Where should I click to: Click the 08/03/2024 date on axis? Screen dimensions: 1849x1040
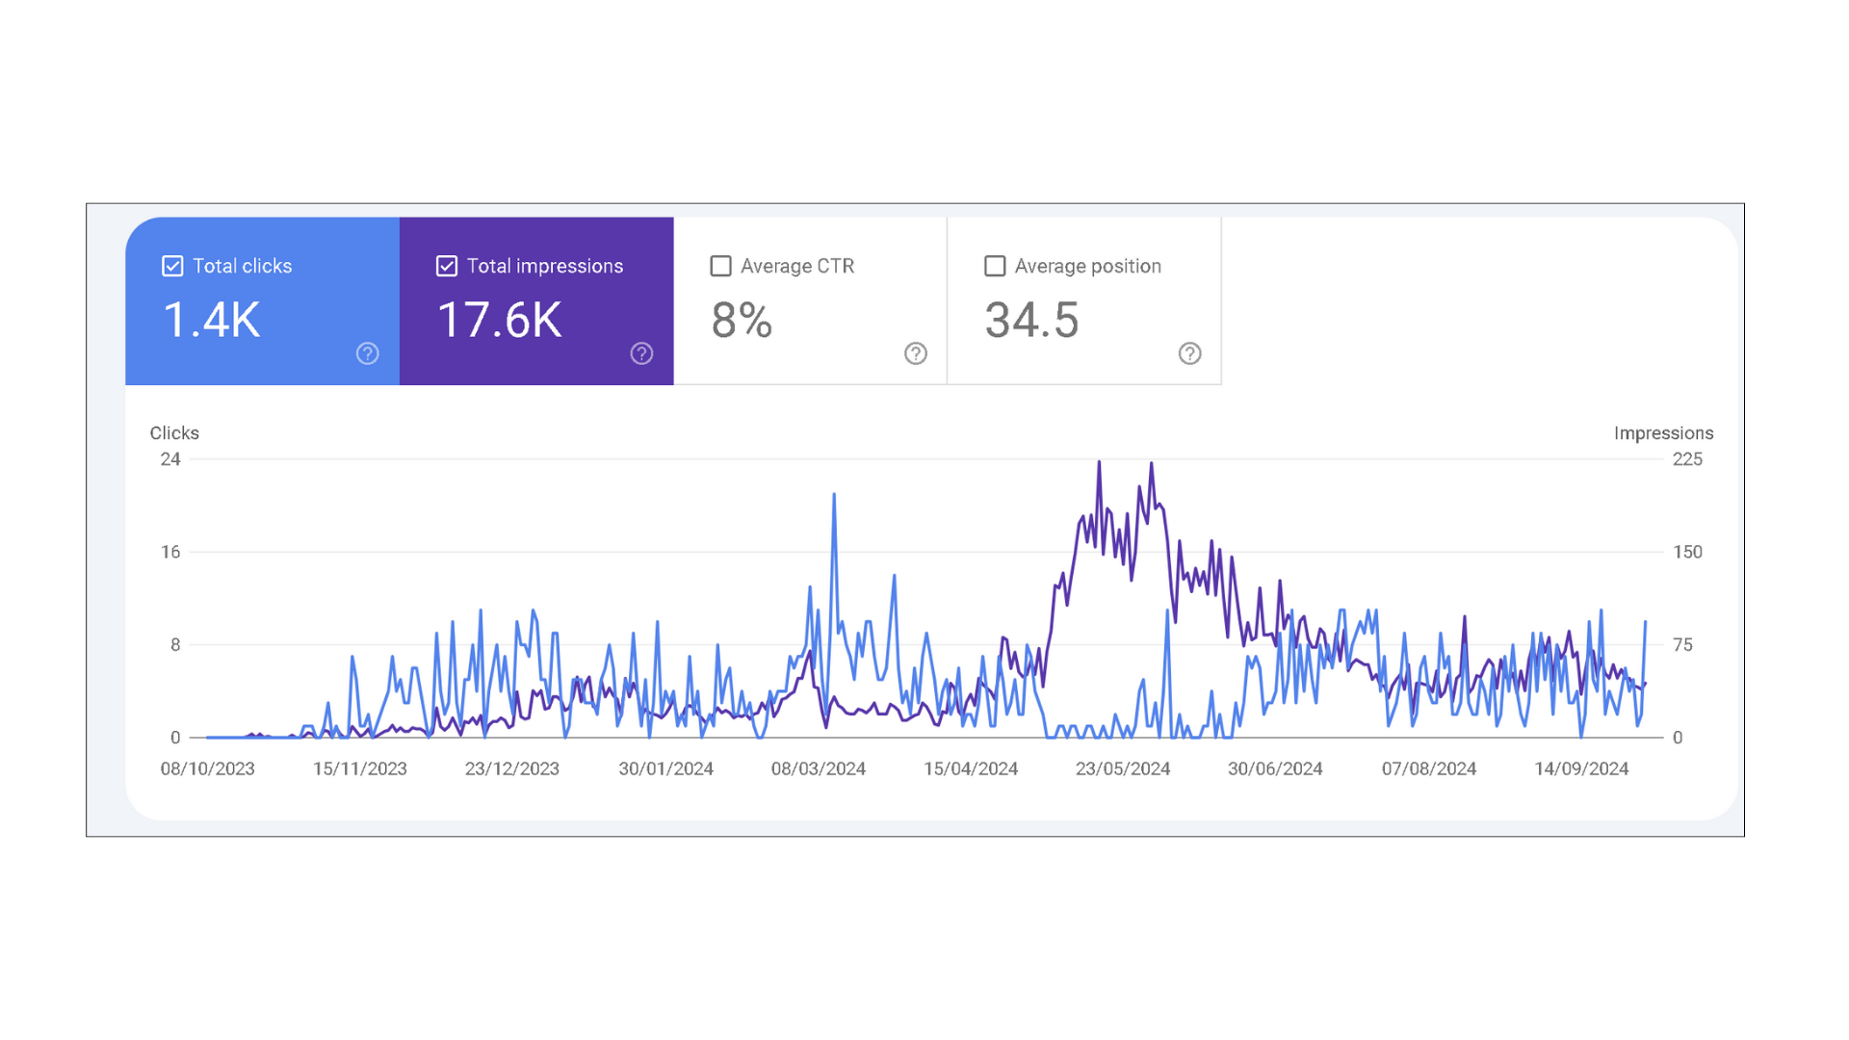click(818, 768)
